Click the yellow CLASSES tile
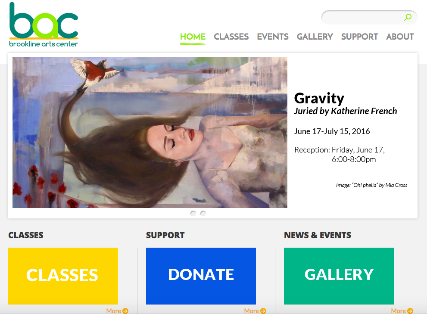 coord(63,276)
